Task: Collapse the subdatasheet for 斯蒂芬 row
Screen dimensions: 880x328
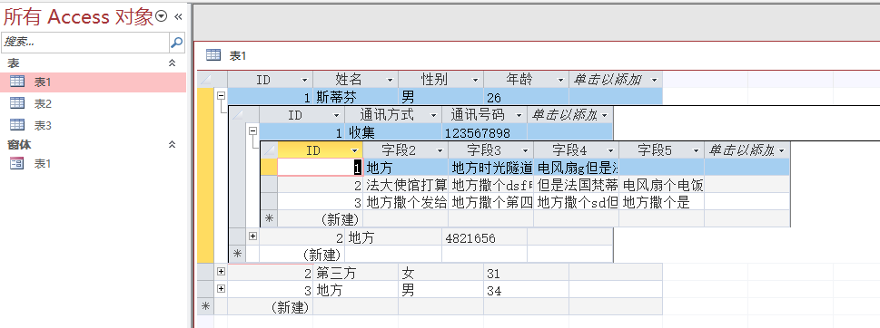Action: coord(221,96)
